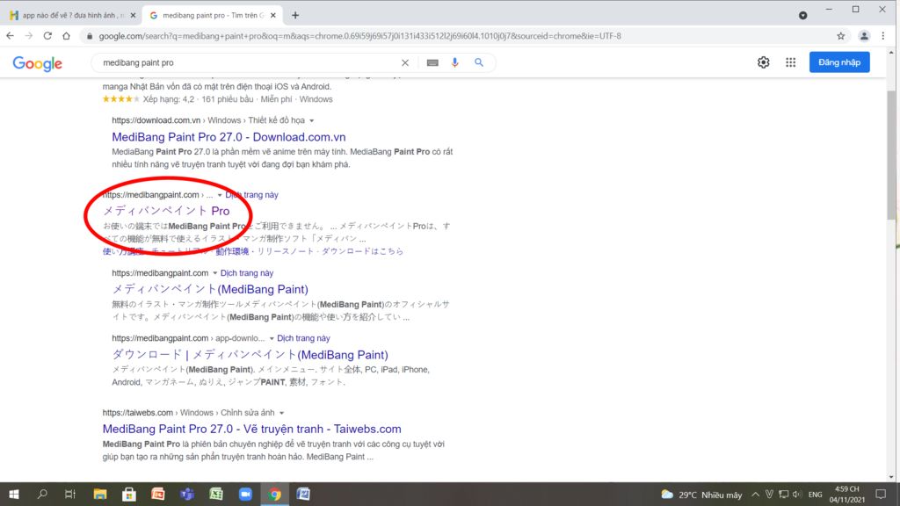Expand options arrow for taiwebs.com result
Viewport: 900px width, 506px height.
click(x=281, y=413)
